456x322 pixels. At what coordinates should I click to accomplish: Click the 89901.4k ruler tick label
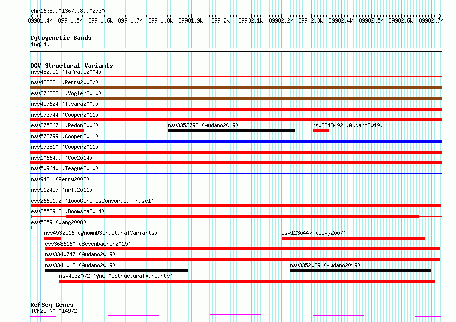coord(40,20)
